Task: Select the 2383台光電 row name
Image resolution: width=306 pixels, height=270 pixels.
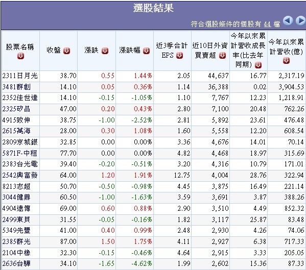Action: [20, 164]
